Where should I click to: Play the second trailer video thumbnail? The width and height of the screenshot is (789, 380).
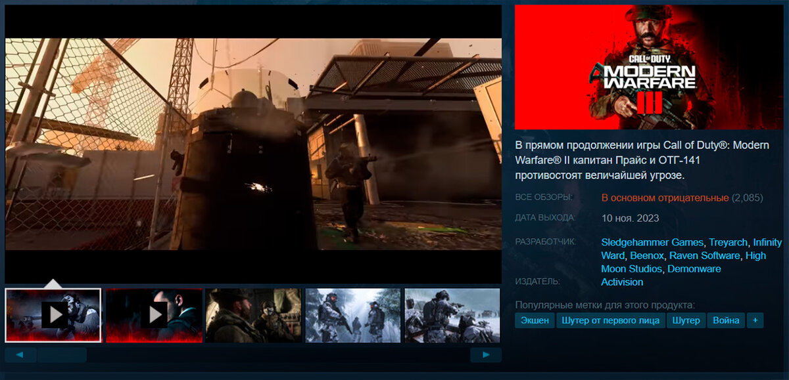pyautogui.click(x=154, y=315)
